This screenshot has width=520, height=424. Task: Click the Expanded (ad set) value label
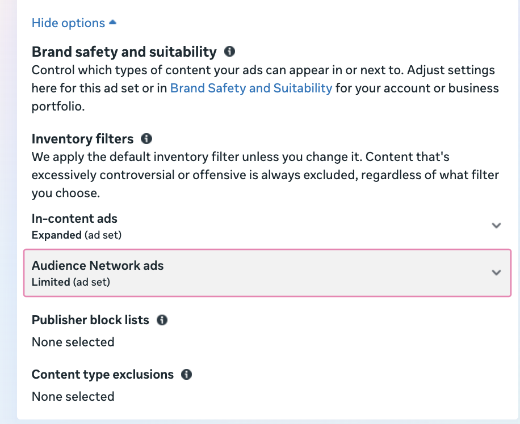pos(77,235)
